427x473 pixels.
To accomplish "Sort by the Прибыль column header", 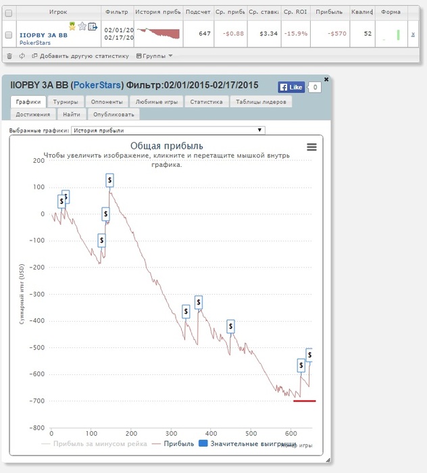I will [329, 12].
